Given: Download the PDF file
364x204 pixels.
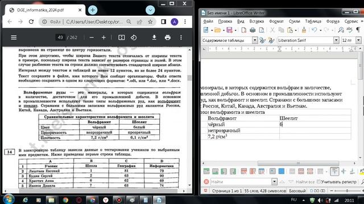Looking at the screenshot, I should (x=154, y=37).
